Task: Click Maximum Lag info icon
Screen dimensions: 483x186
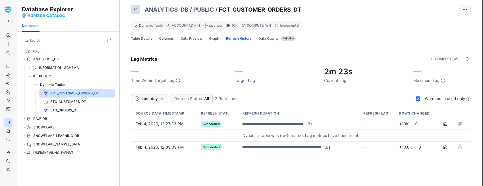Action: click(443, 81)
